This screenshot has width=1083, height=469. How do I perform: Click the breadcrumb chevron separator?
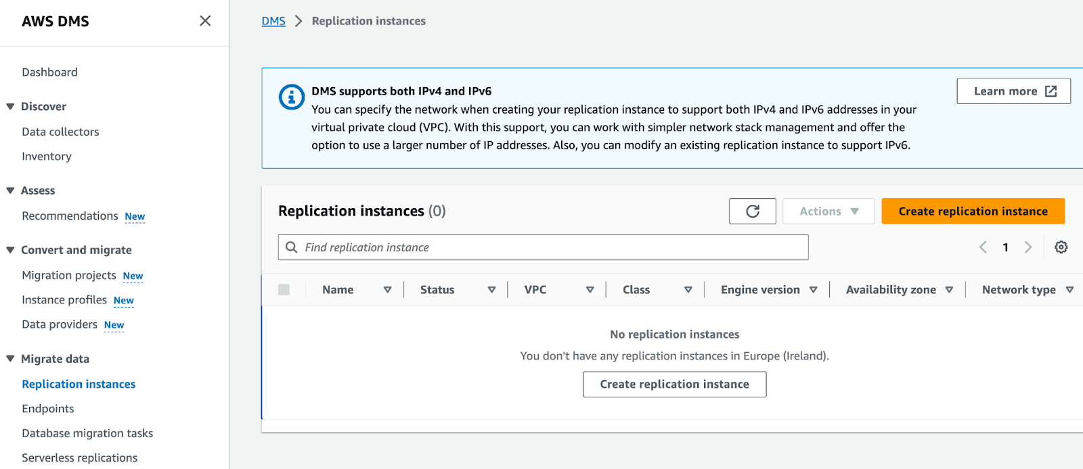pyautogui.click(x=298, y=21)
